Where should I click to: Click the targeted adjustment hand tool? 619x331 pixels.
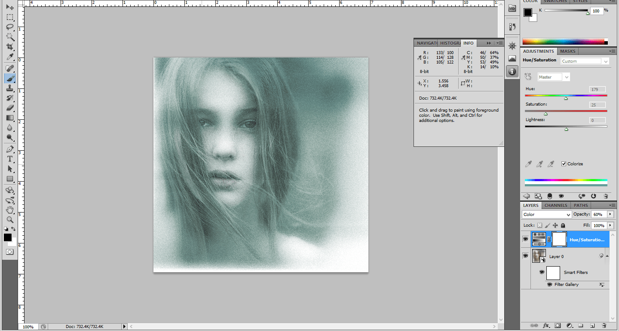coord(528,76)
